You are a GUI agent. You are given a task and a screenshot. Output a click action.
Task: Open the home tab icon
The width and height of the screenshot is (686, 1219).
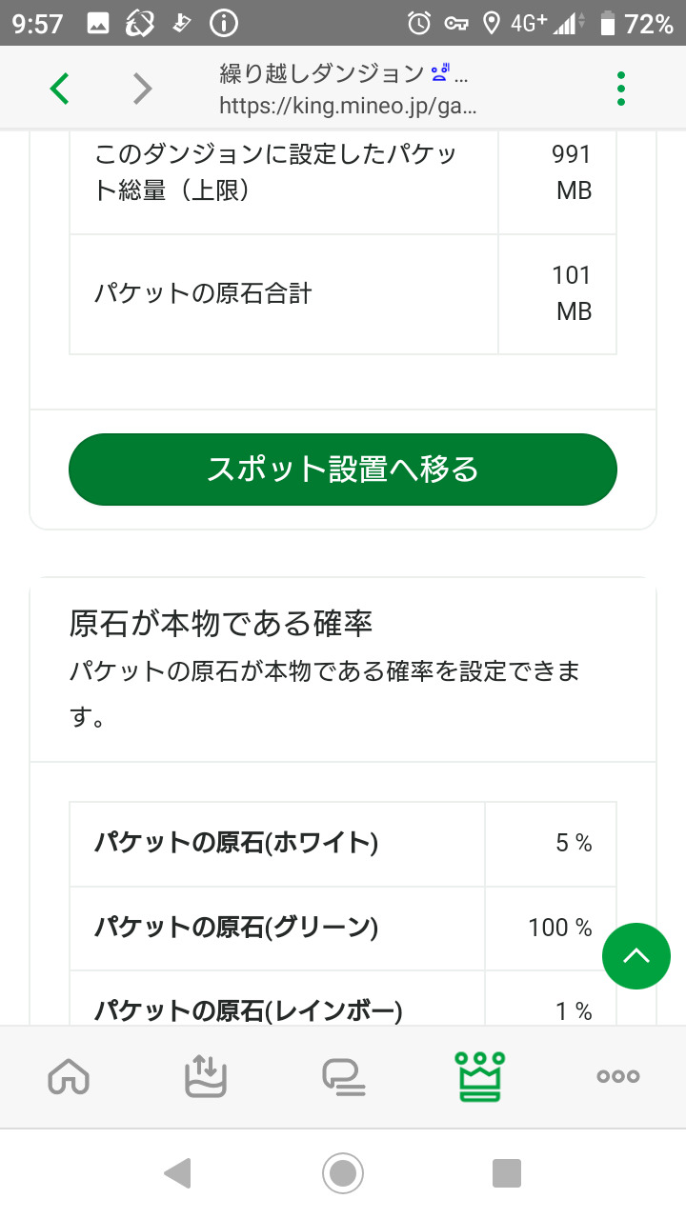69,1076
